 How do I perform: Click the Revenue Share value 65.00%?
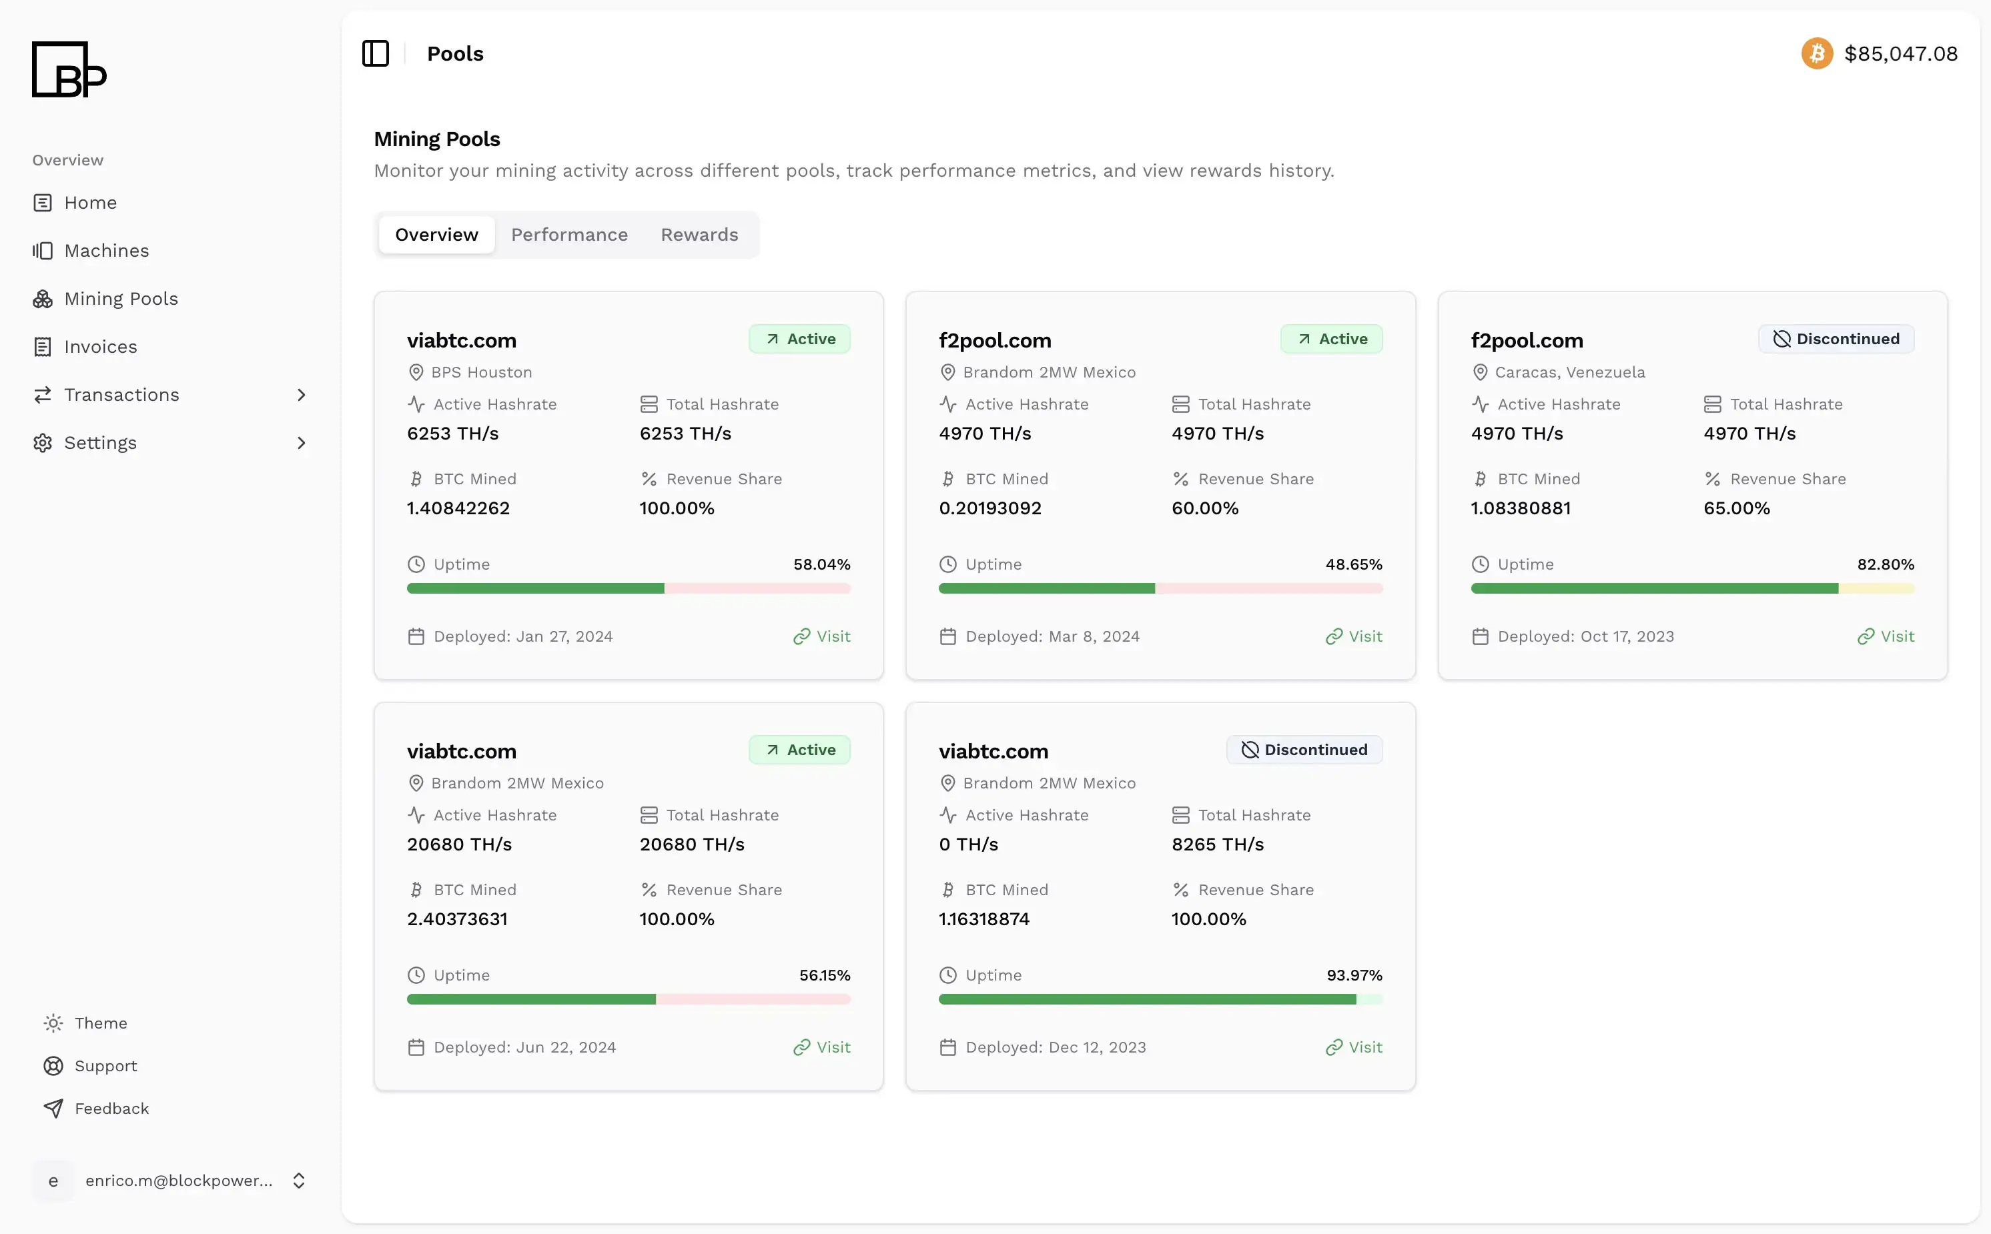(x=1737, y=508)
